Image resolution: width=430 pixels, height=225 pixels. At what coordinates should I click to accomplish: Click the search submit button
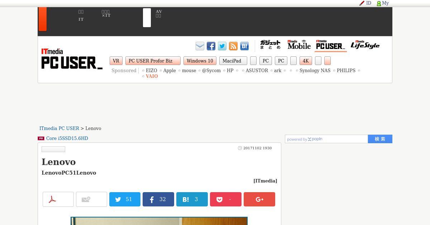pyautogui.click(x=380, y=139)
